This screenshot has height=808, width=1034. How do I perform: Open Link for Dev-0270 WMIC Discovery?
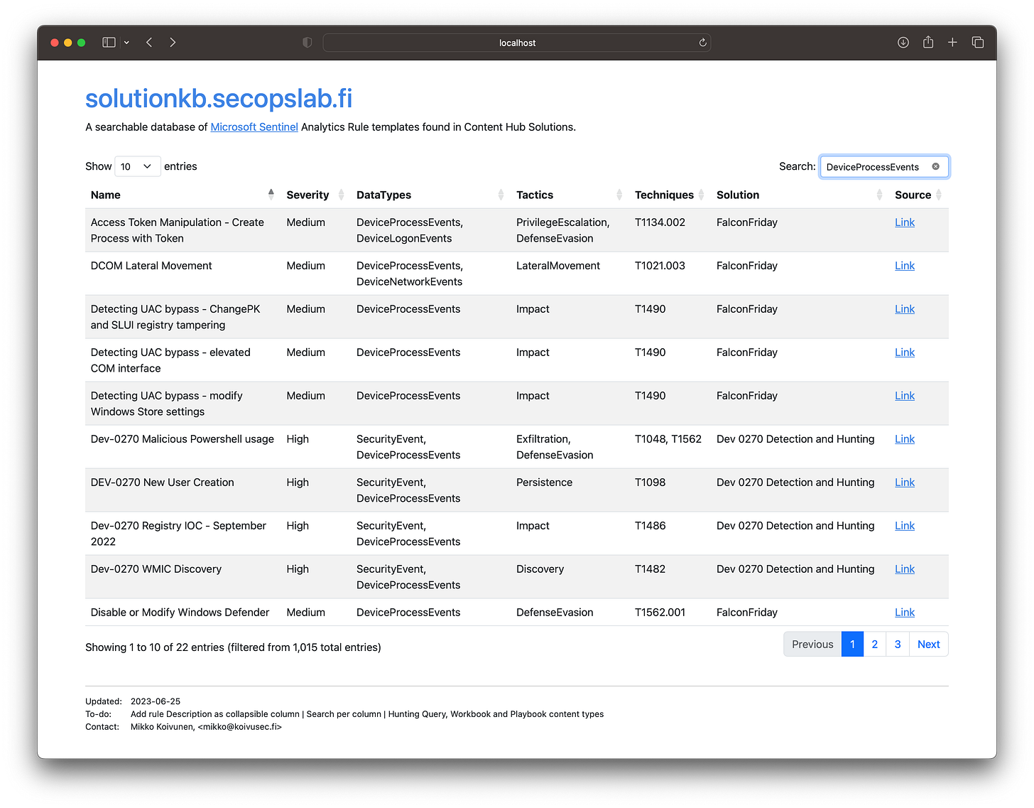pos(905,569)
